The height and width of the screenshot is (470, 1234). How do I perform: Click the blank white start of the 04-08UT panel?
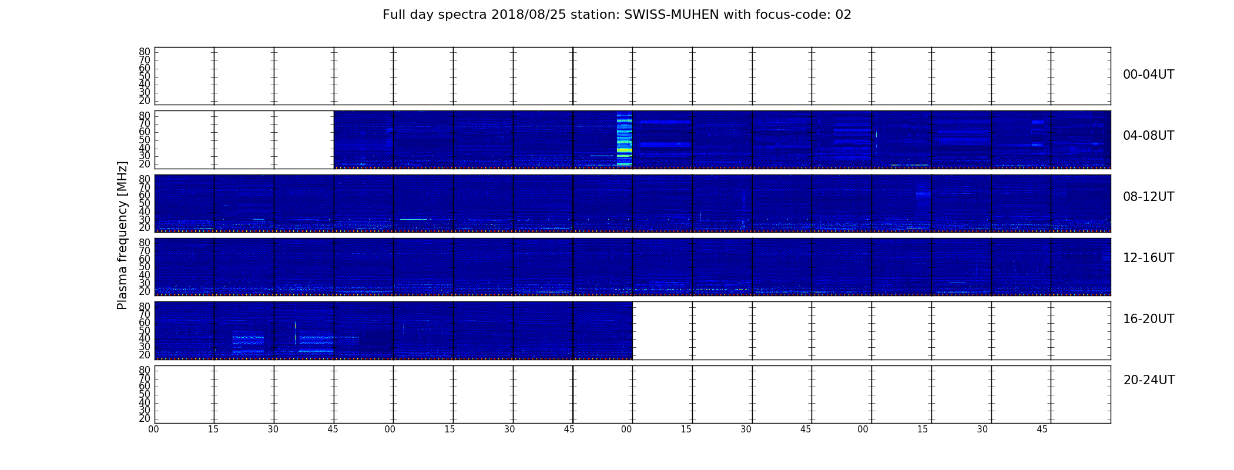click(x=244, y=140)
